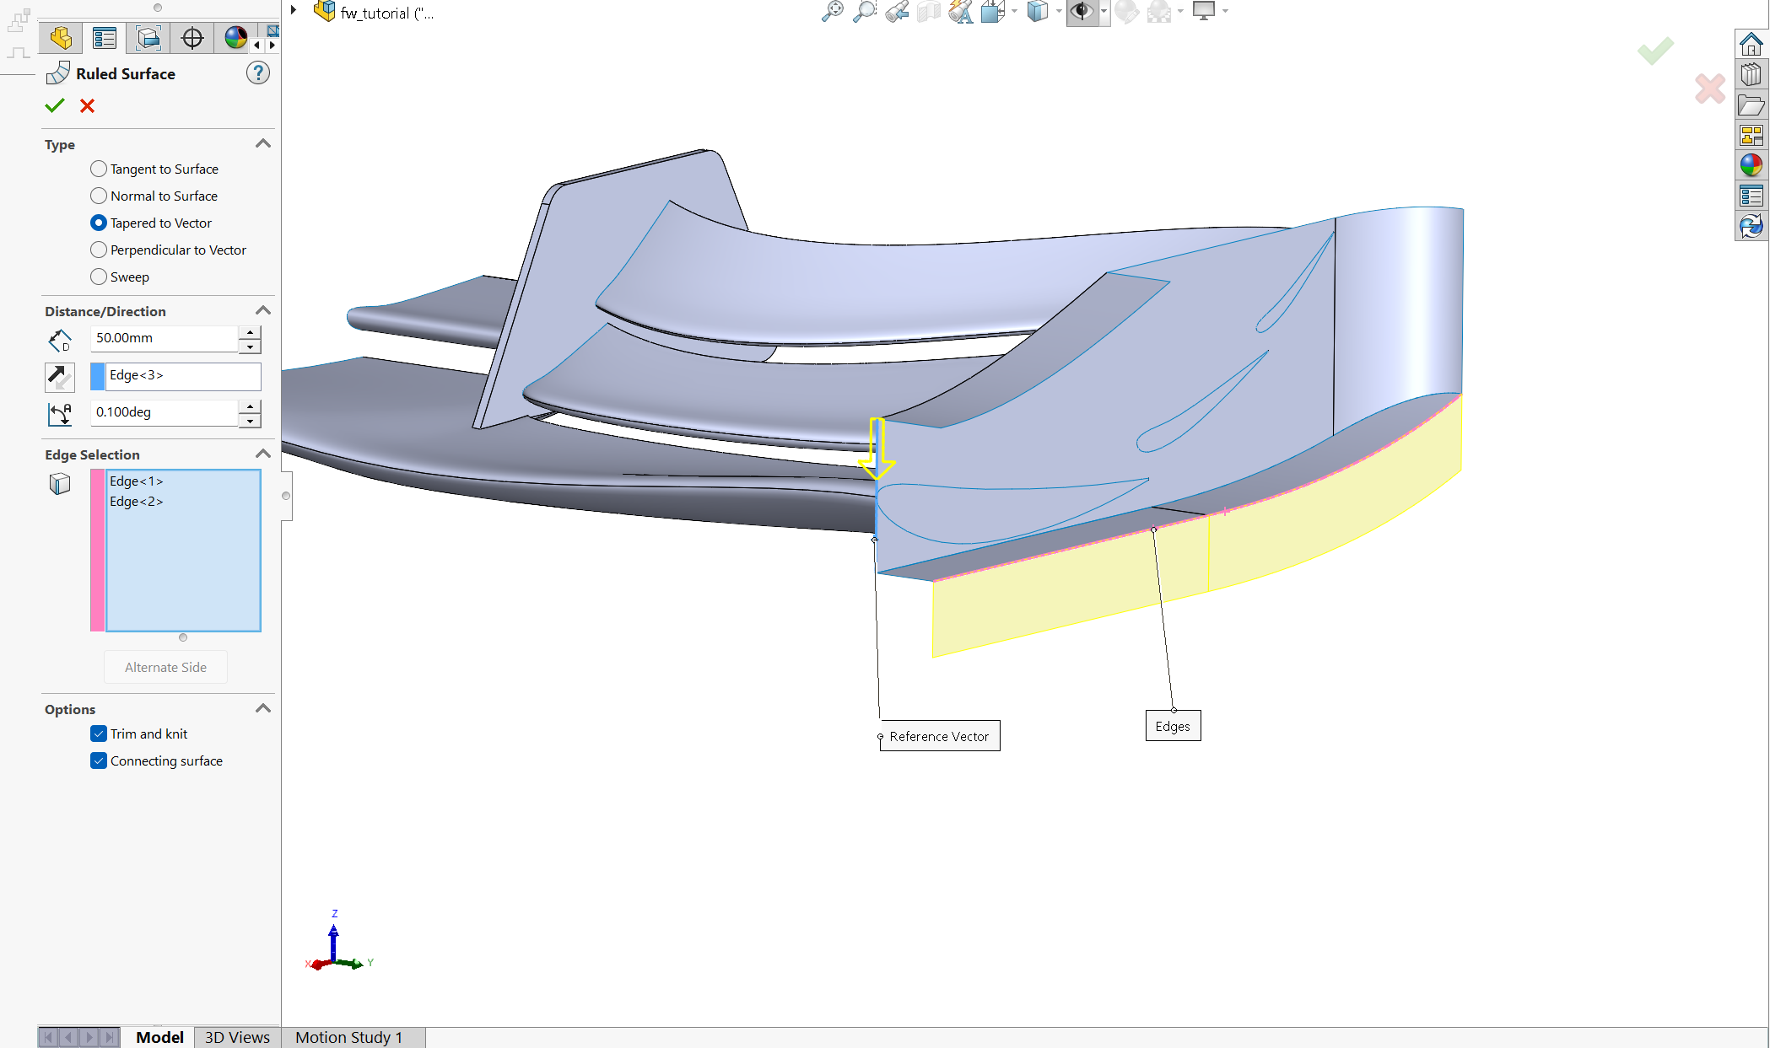Screen dimensions: 1770x1048
Task: Open the Home task pane icon
Action: (x=1751, y=44)
